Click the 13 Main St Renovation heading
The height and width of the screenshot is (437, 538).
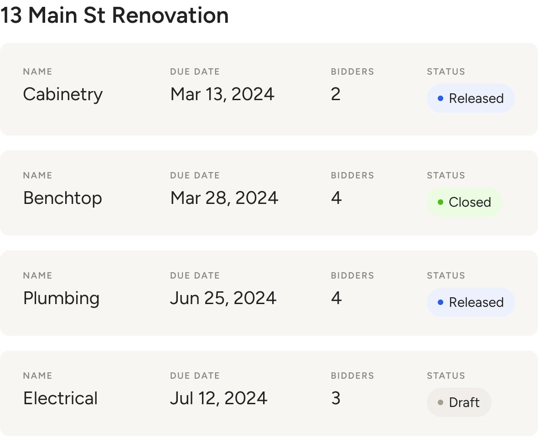click(114, 15)
